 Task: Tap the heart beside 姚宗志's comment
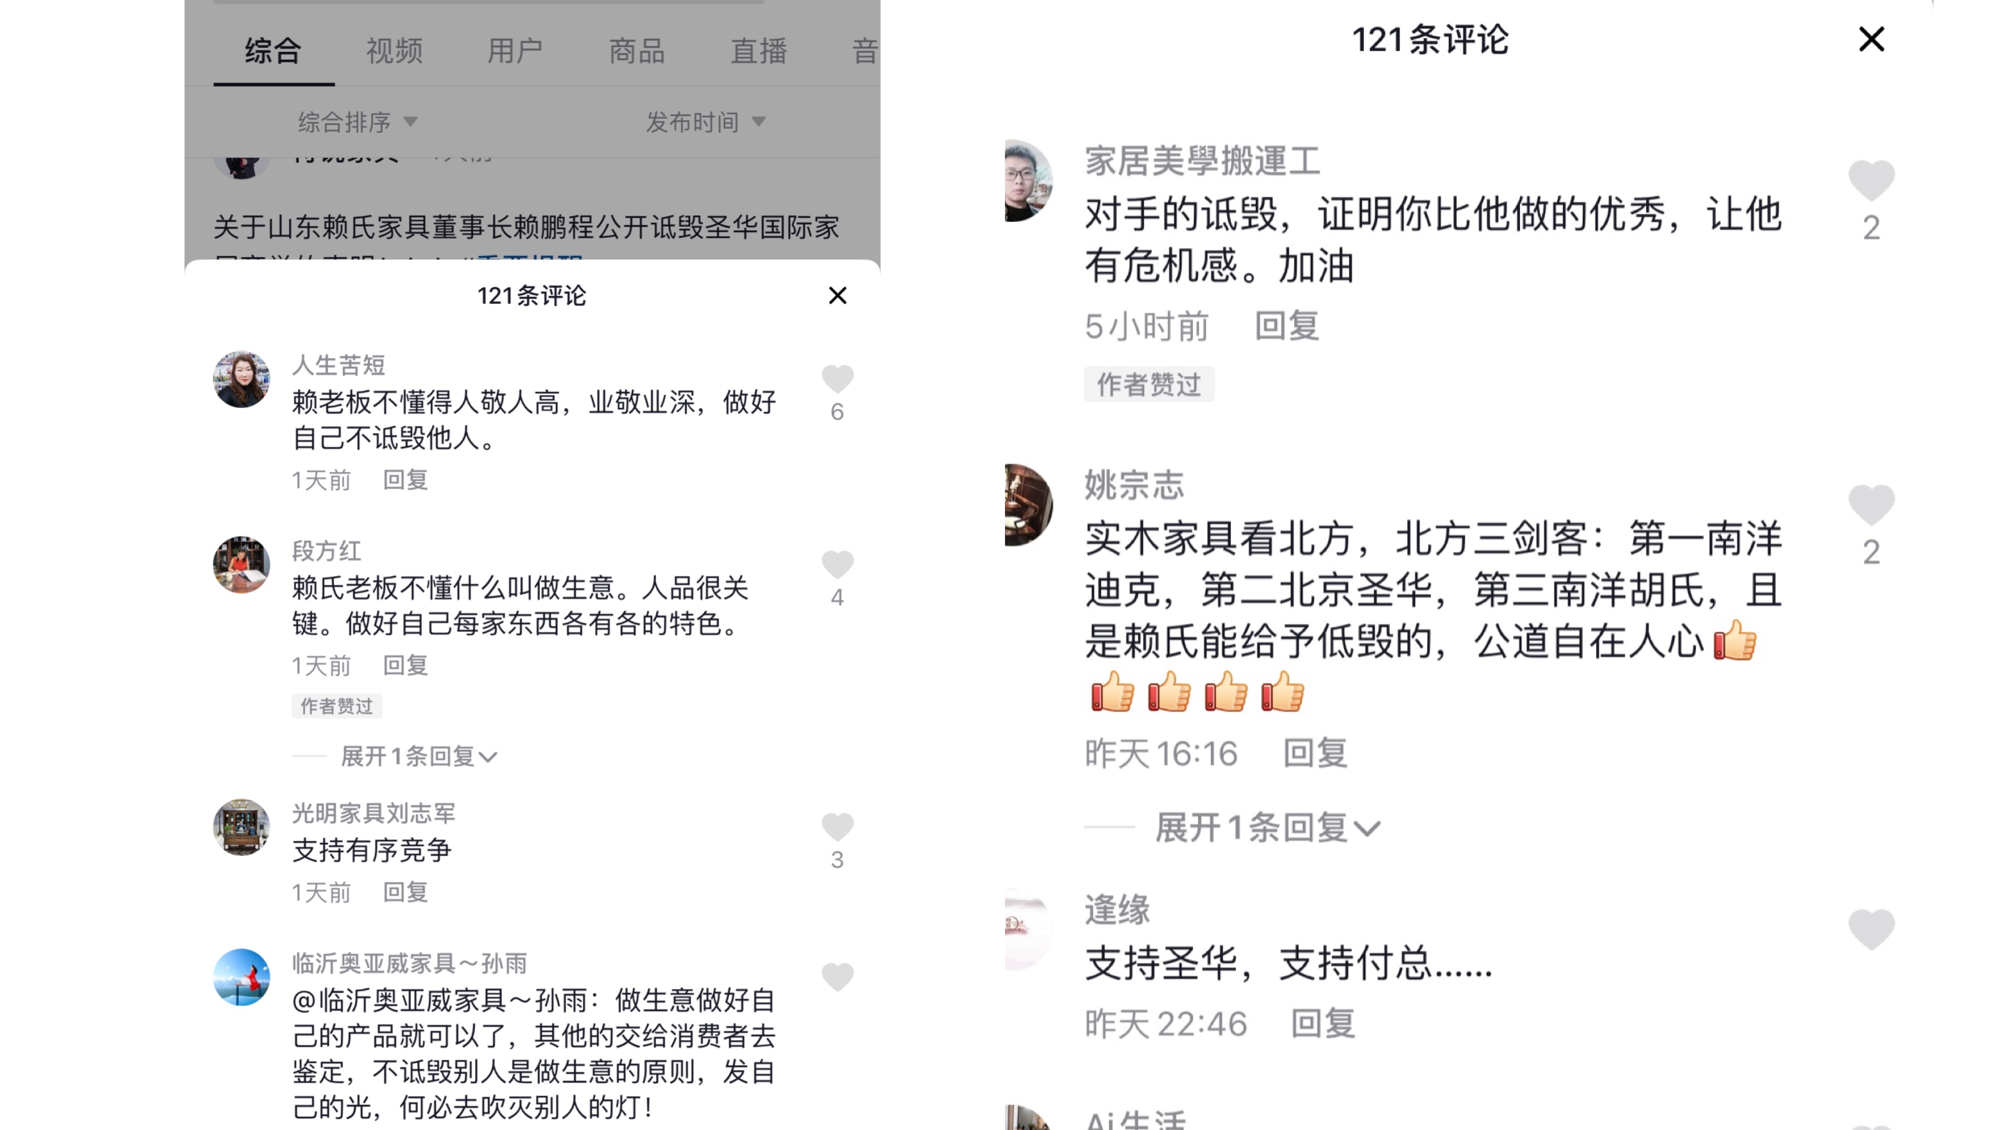click(1871, 505)
